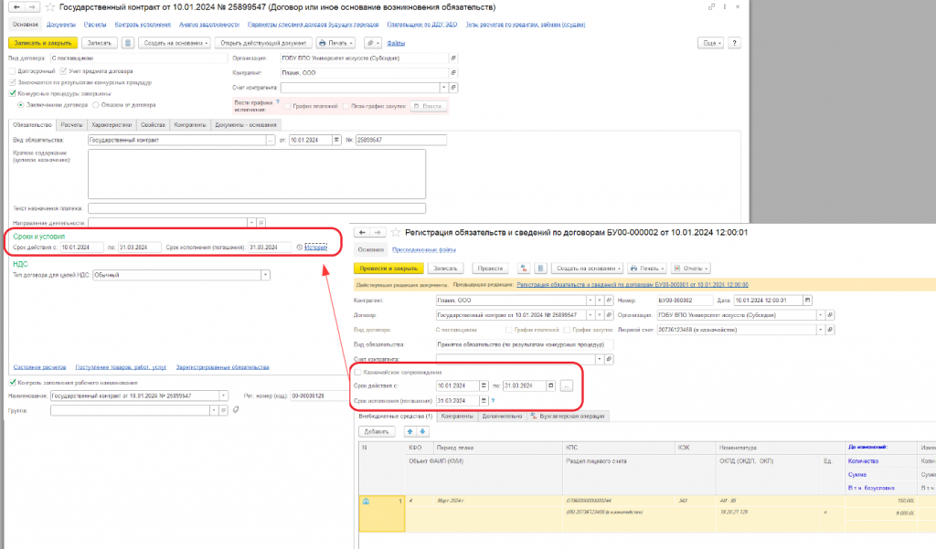Open the calendar for the Дата field in registration
The height and width of the screenshot is (549, 936).
coord(808,301)
